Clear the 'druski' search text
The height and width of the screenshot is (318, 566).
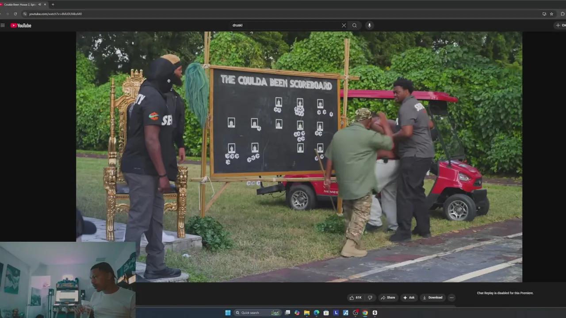coord(344,25)
